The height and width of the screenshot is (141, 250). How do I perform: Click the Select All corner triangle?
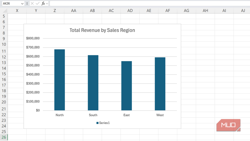click(5, 11)
